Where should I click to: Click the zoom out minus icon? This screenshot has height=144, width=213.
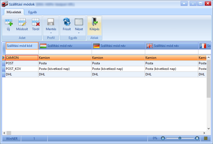pos(163,138)
